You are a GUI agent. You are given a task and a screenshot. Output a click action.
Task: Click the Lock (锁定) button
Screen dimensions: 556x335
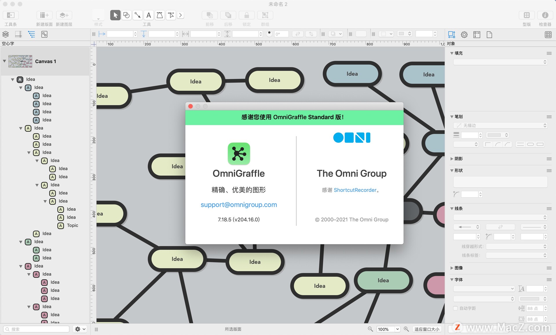(x=247, y=15)
